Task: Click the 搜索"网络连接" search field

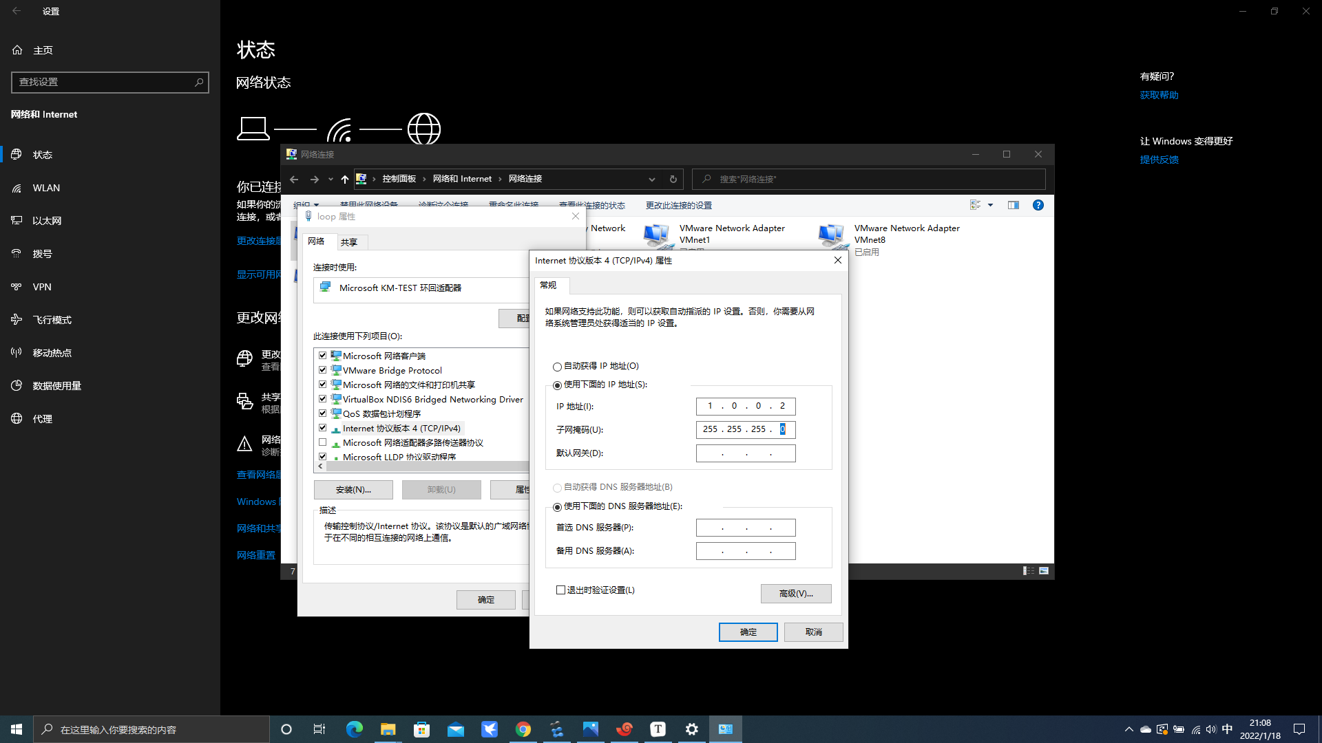Action: point(869,179)
